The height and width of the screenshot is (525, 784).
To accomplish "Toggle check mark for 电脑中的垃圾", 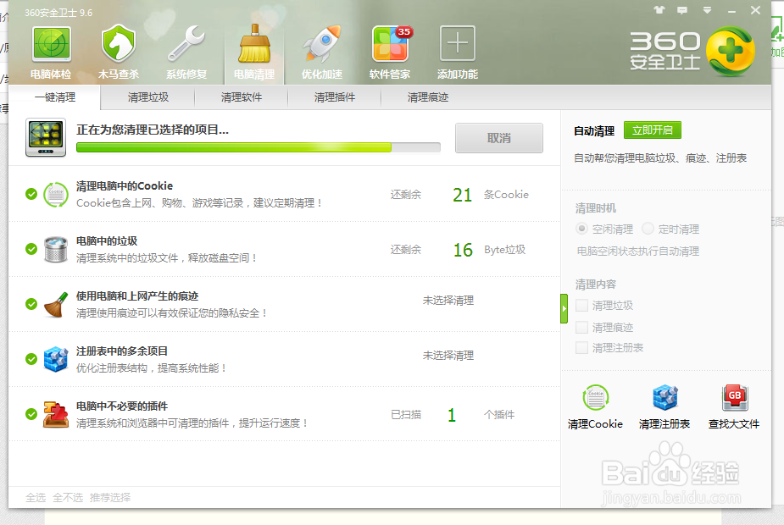I will coord(31,249).
